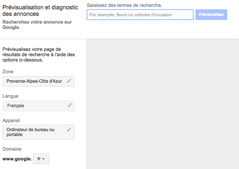Click the empty gray preview area
This screenshot has height=169, width=239.
[x=163, y=104]
